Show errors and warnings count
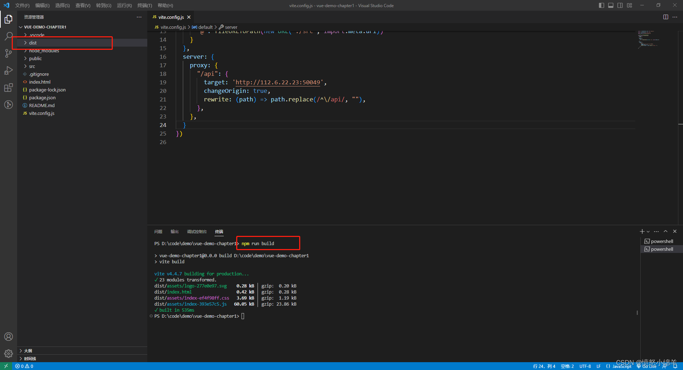 pos(24,366)
